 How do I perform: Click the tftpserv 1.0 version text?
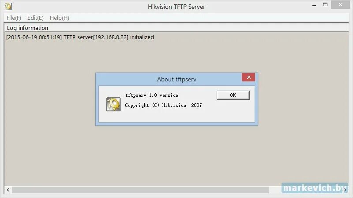[x=152, y=95]
